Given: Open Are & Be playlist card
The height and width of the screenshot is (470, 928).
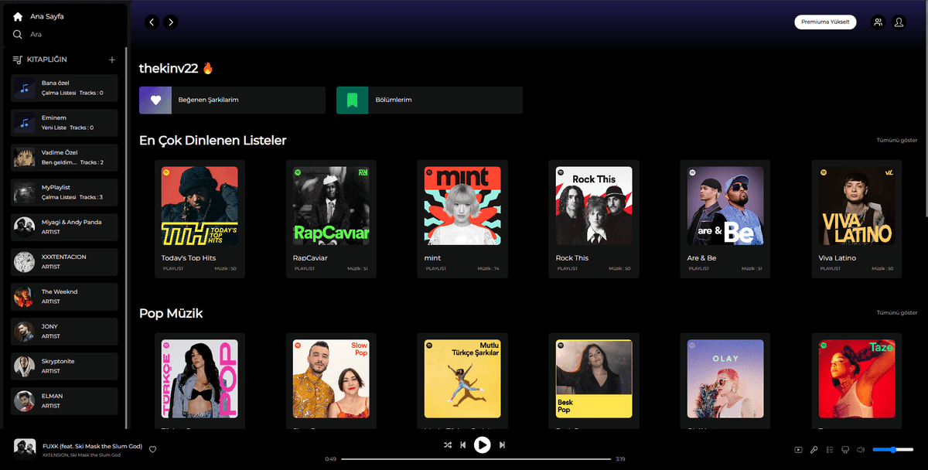Looking at the screenshot, I should (x=725, y=219).
